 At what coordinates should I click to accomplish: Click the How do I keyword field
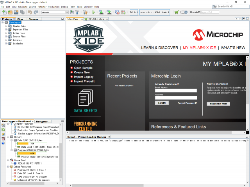(209, 12)
